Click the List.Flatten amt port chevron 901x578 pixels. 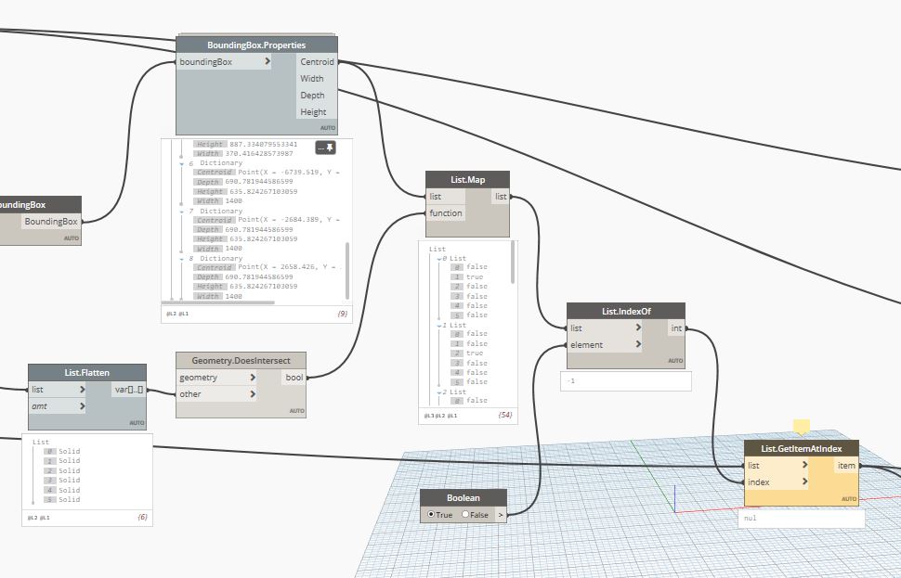[83, 406]
